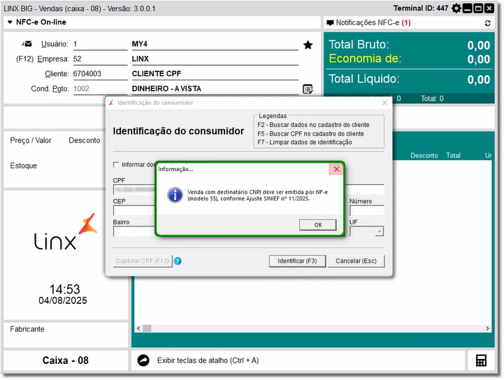
Task: Click the left scroll arrow of item grid
Action: pyautogui.click(x=138, y=328)
